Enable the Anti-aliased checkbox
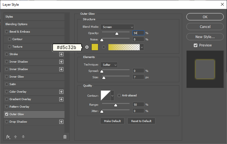 point(119,96)
